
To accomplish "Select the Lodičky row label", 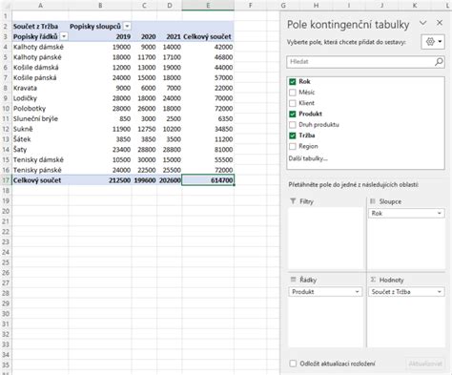I will (x=40, y=98).
